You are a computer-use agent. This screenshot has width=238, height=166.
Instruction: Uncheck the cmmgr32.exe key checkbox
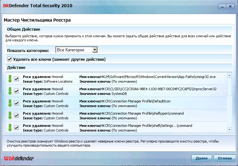click(16, 79)
